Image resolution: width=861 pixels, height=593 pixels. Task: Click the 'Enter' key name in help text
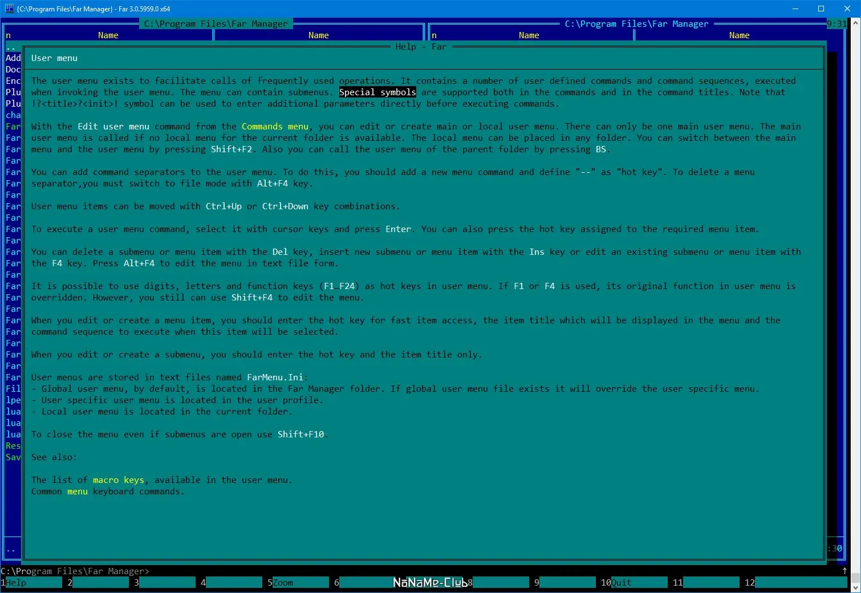click(398, 229)
